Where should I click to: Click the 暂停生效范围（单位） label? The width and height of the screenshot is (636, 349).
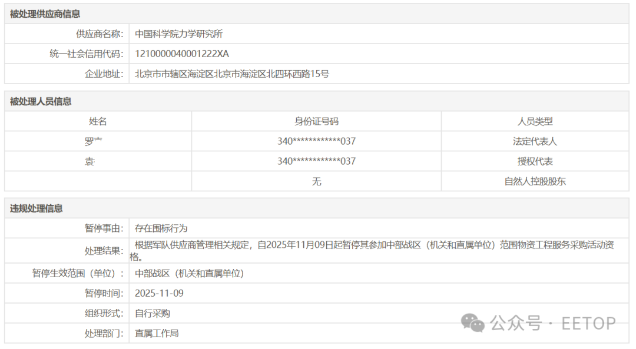(78, 274)
